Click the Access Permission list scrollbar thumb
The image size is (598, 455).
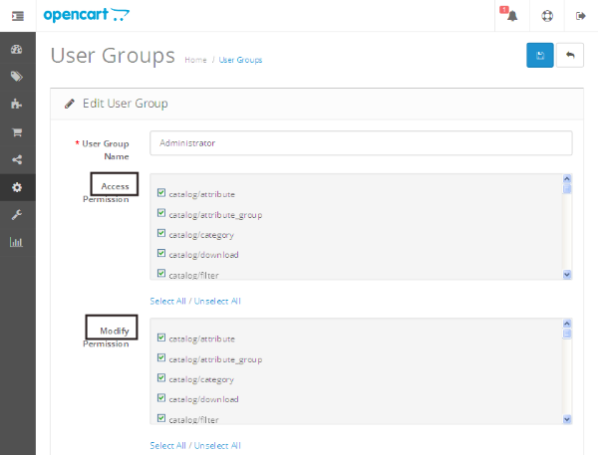pyautogui.click(x=567, y=188)
